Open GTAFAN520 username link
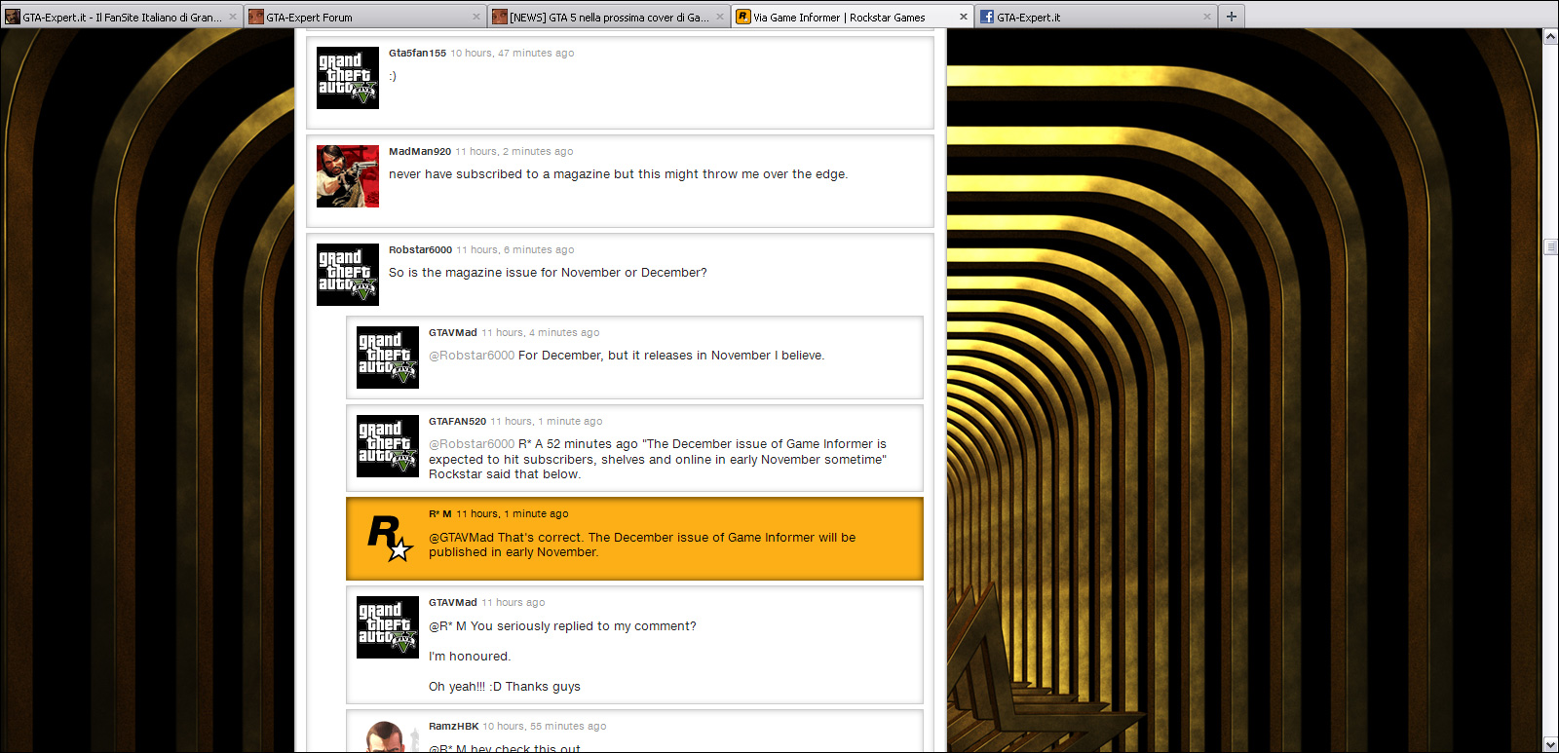1559x753 pixels. [x=457, y=422]
